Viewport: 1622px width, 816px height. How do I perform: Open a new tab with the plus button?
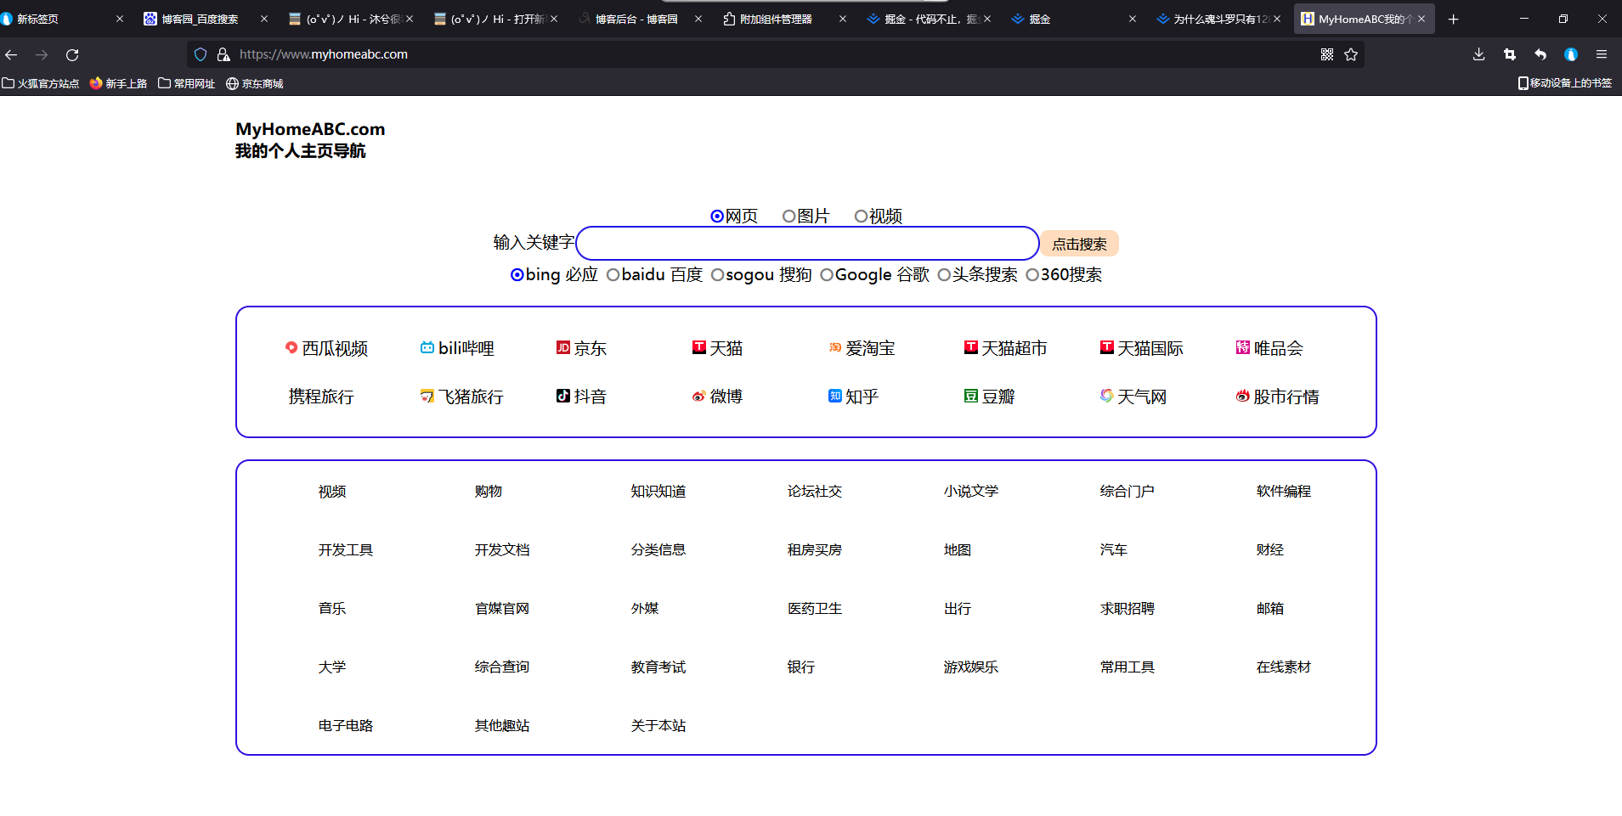click(1454, 19)
